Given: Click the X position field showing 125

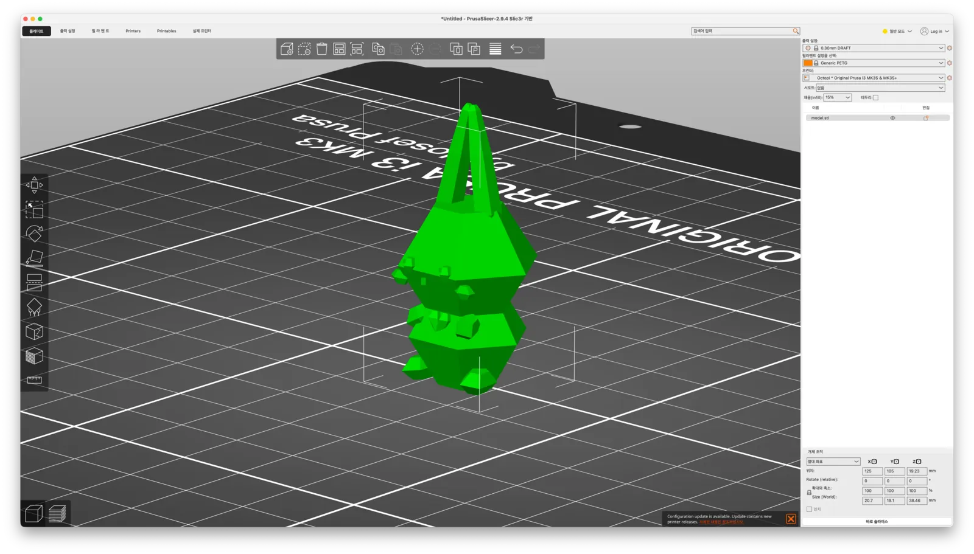Looking at the screenshot, I should 872,471.
